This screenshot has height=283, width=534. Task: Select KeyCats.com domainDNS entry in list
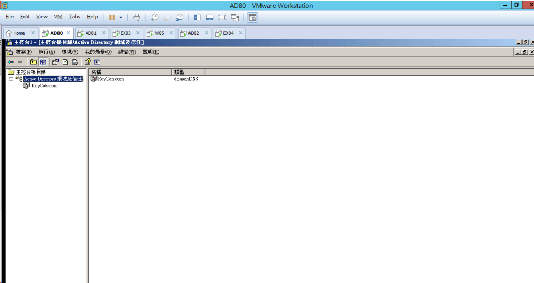[x=110, y=79]
